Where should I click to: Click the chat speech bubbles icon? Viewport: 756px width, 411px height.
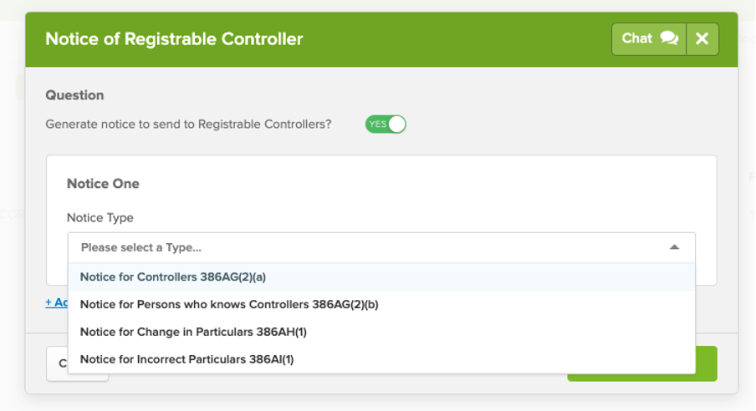click(669, 38)
